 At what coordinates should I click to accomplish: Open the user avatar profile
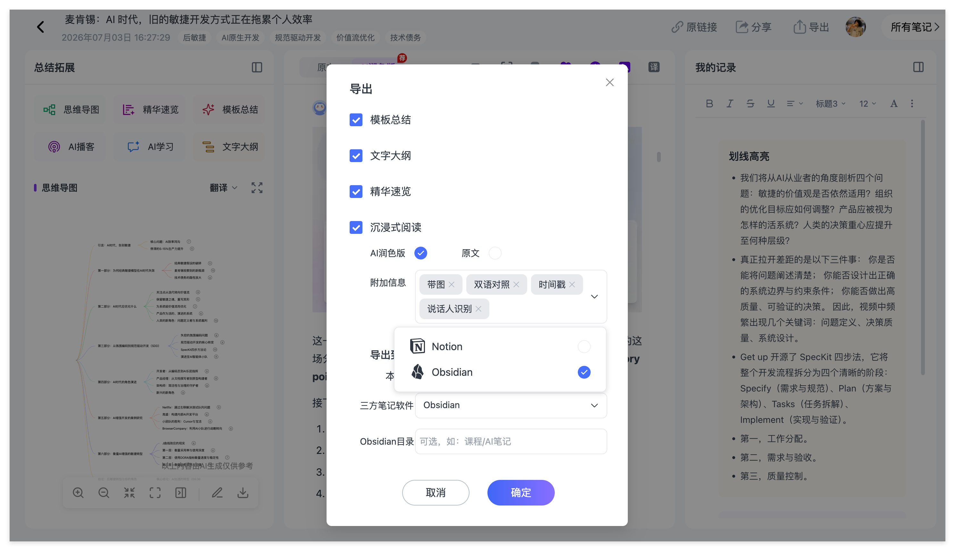pyautogui.click(x=855, y=27)
